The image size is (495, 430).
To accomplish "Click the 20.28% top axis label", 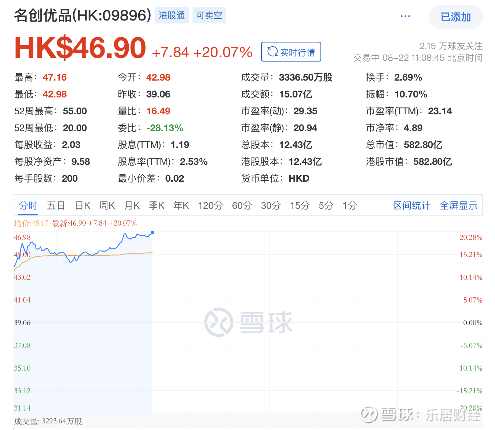I will (x=471, y=237).
